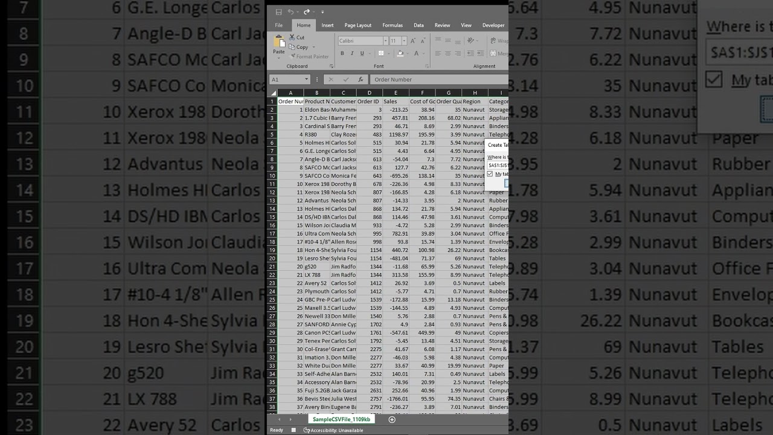Click the Paste clipboard icon
This screenshot has height=435, width=773.
279,42
